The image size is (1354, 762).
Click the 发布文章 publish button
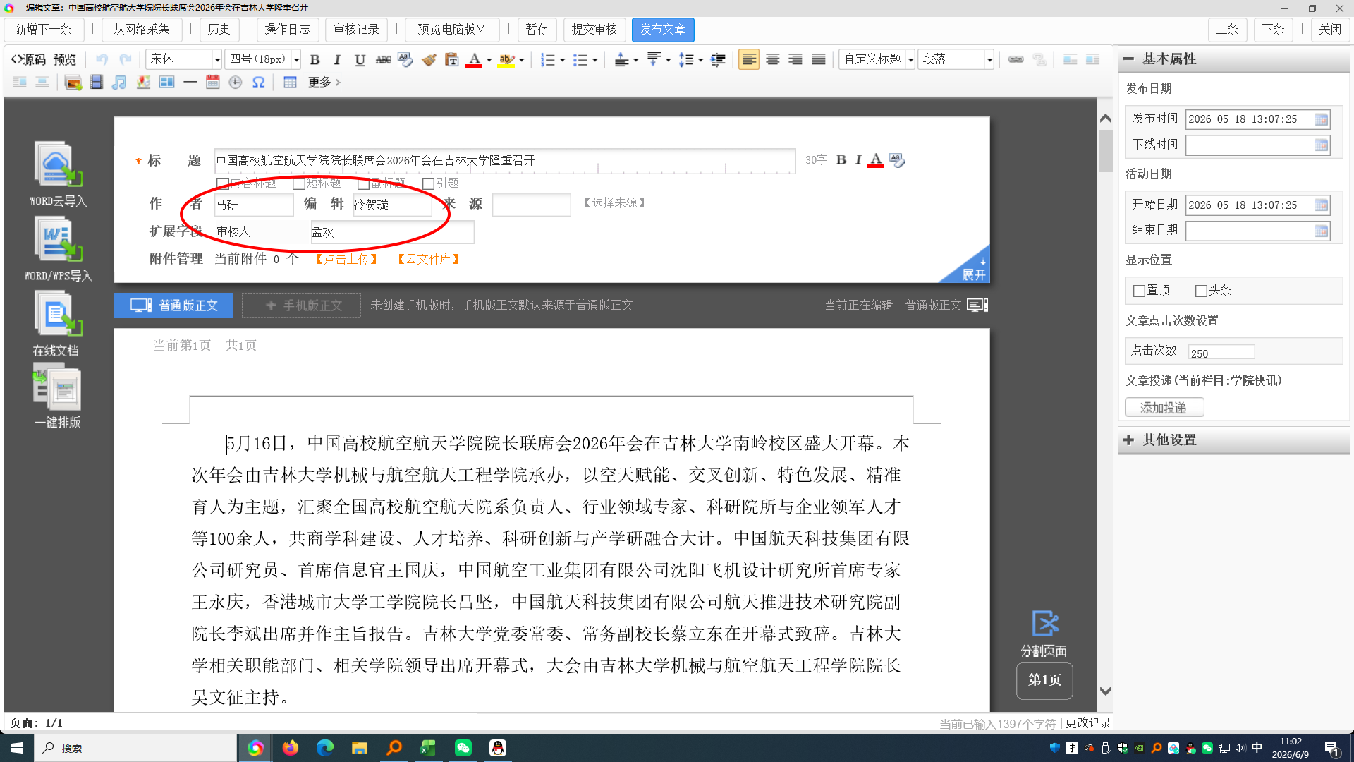[x=663, y=30]
